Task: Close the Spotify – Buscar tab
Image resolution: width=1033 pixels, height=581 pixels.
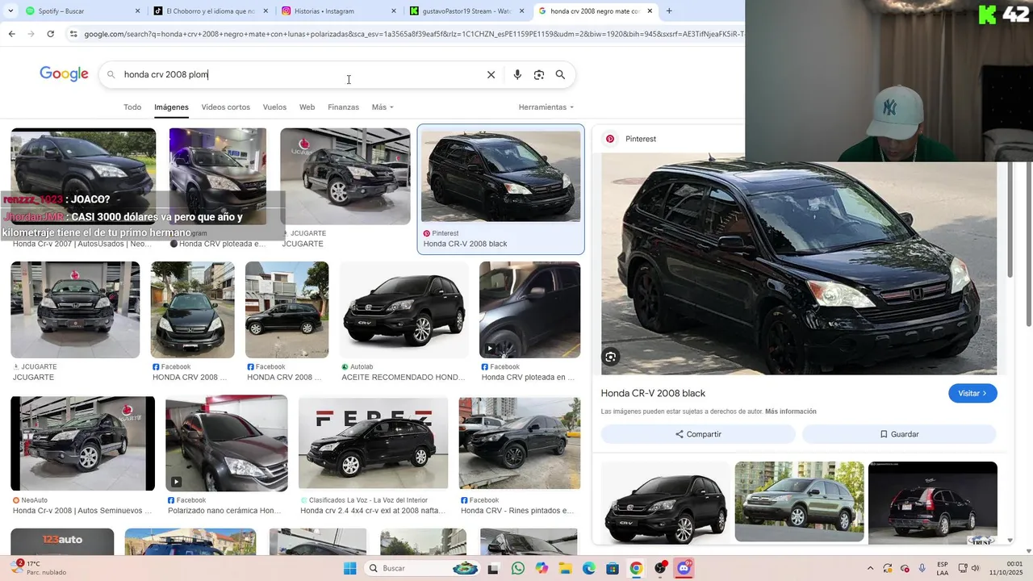Action: 137,11
